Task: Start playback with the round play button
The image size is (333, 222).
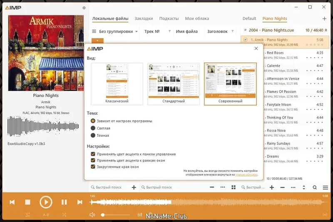Action: point(46,202)
